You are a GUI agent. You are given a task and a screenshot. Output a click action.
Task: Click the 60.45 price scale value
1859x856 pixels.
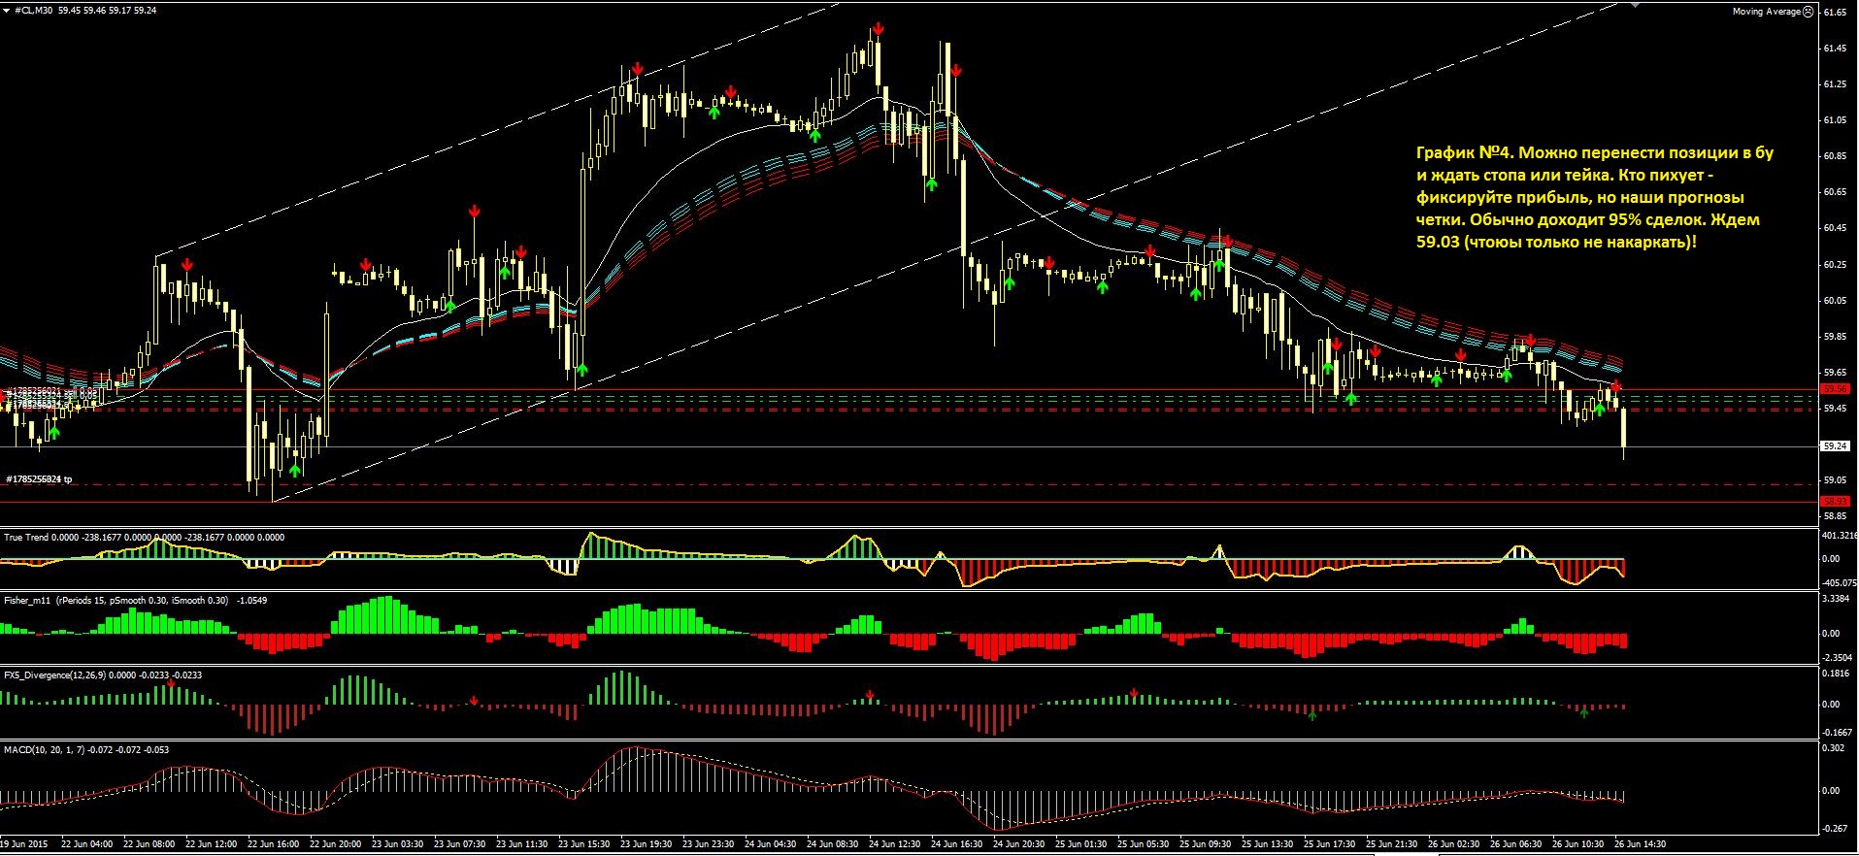tap(1835, 228)
